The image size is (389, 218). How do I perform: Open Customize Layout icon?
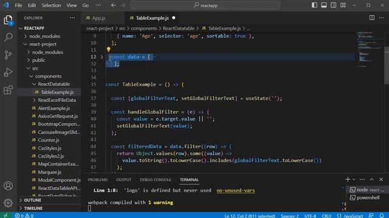pos(343,5)
